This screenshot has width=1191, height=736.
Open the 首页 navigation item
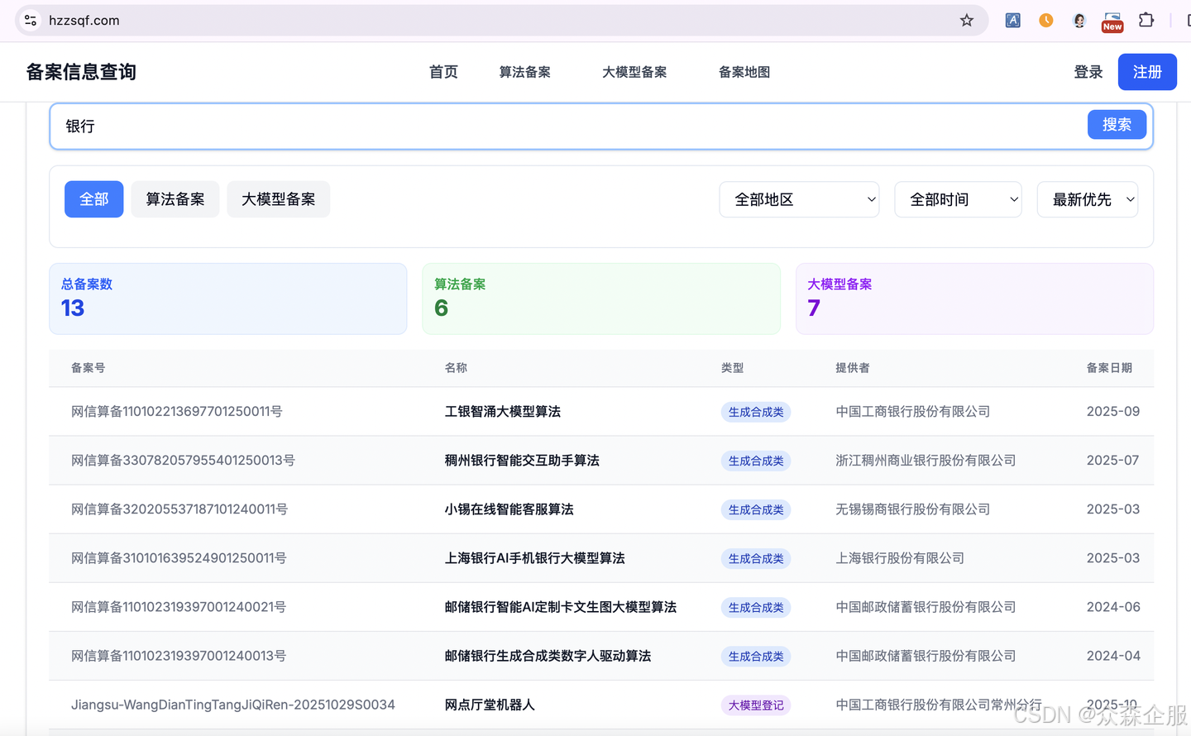[x=443, y=72]
